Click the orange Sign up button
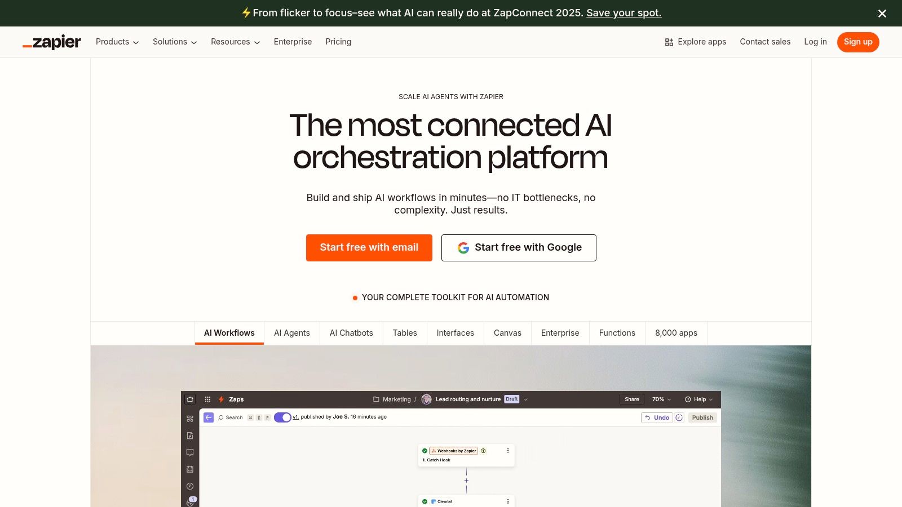 point(858,42)
